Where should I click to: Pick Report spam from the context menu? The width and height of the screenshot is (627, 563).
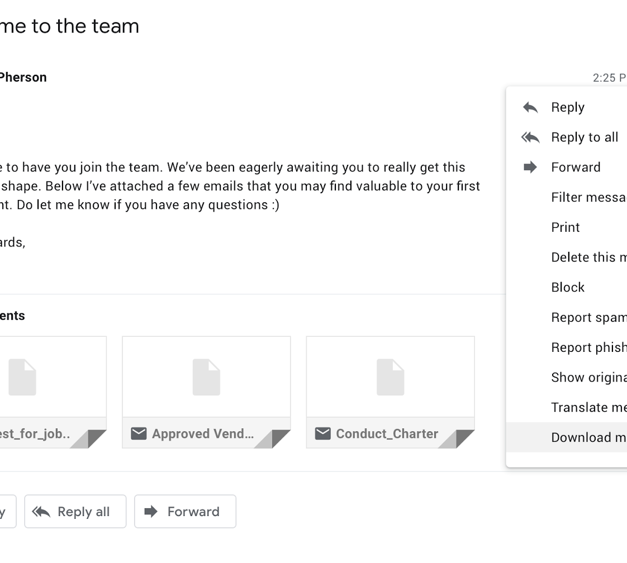pos(588,317)
